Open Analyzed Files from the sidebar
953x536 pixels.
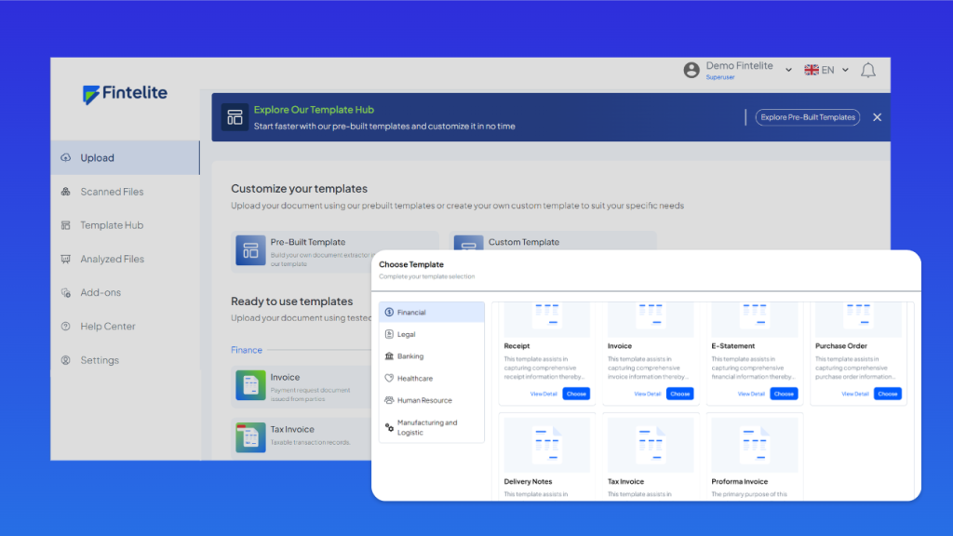coord(112,259)
